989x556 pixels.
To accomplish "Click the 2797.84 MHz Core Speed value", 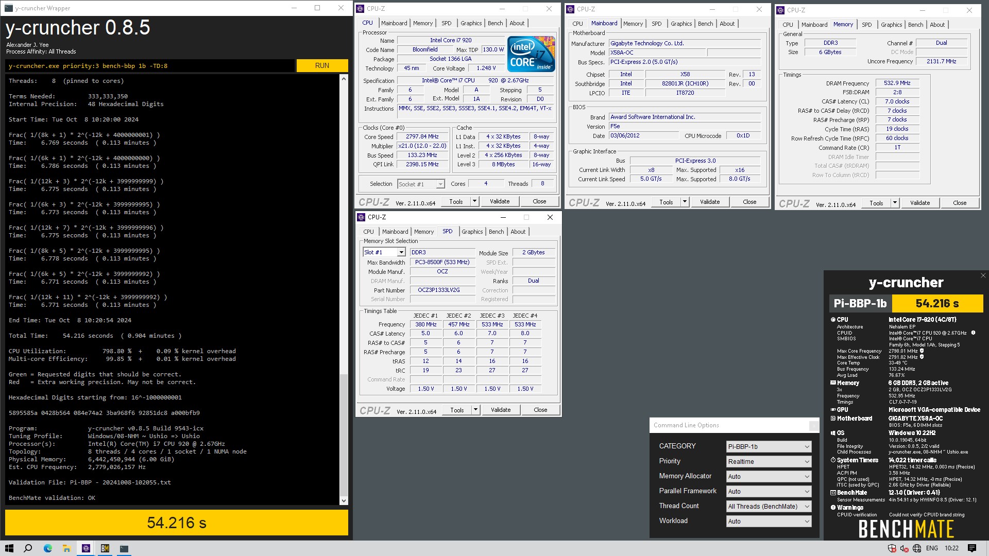I will (422, 137).
